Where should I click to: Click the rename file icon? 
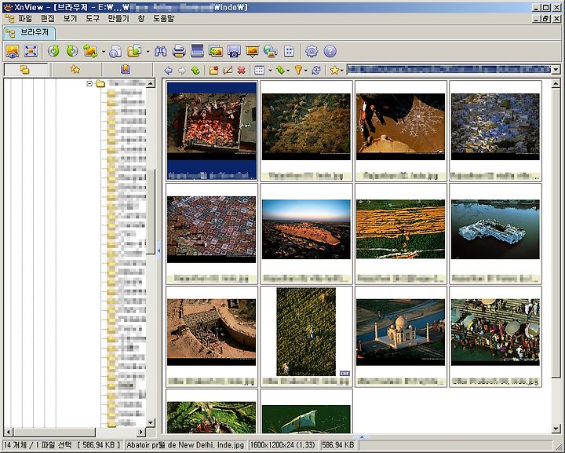(x=228, y=71)
